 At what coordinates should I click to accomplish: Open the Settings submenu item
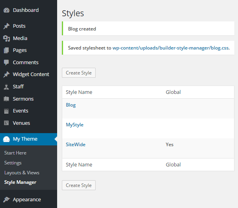coord(13,163)
